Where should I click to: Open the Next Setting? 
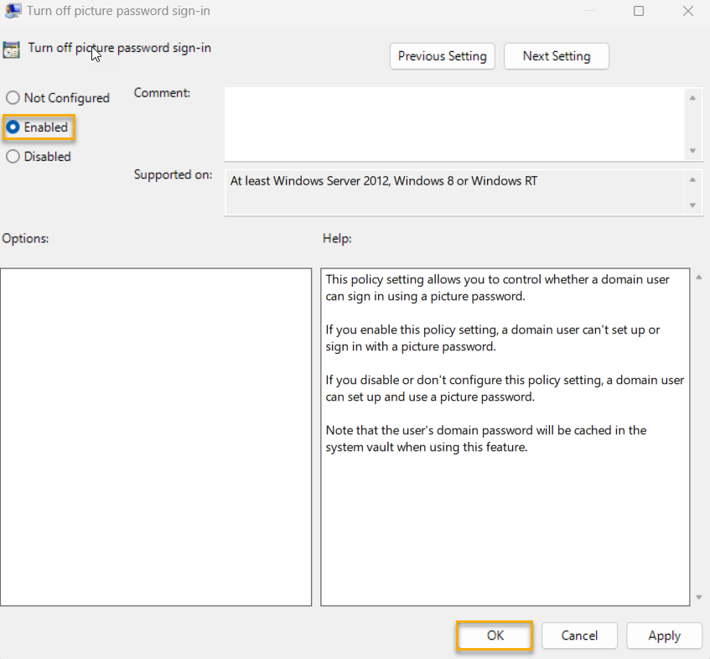click(x=556, y=56)
